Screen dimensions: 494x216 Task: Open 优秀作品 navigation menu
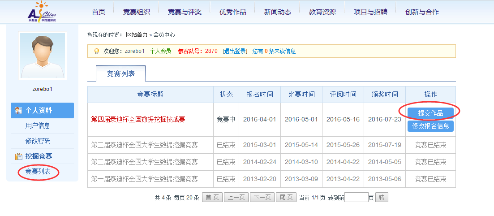pos(233,12)
